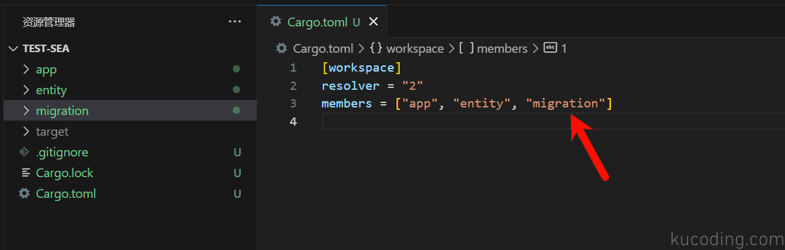Click the U badge on explorer Cargo.toml
The image size is (785, 250).
(x=237, y=193)
